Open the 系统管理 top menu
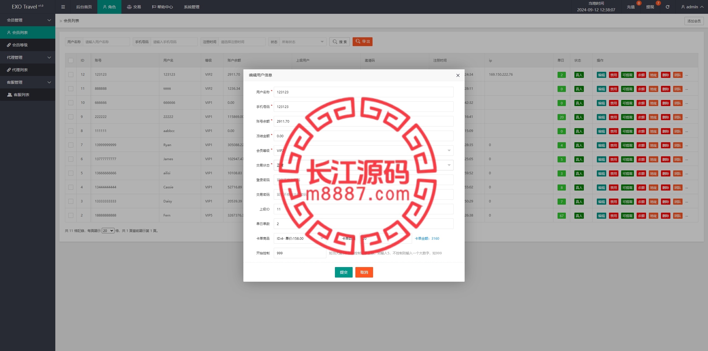The image size is (708, 351). 192,7
